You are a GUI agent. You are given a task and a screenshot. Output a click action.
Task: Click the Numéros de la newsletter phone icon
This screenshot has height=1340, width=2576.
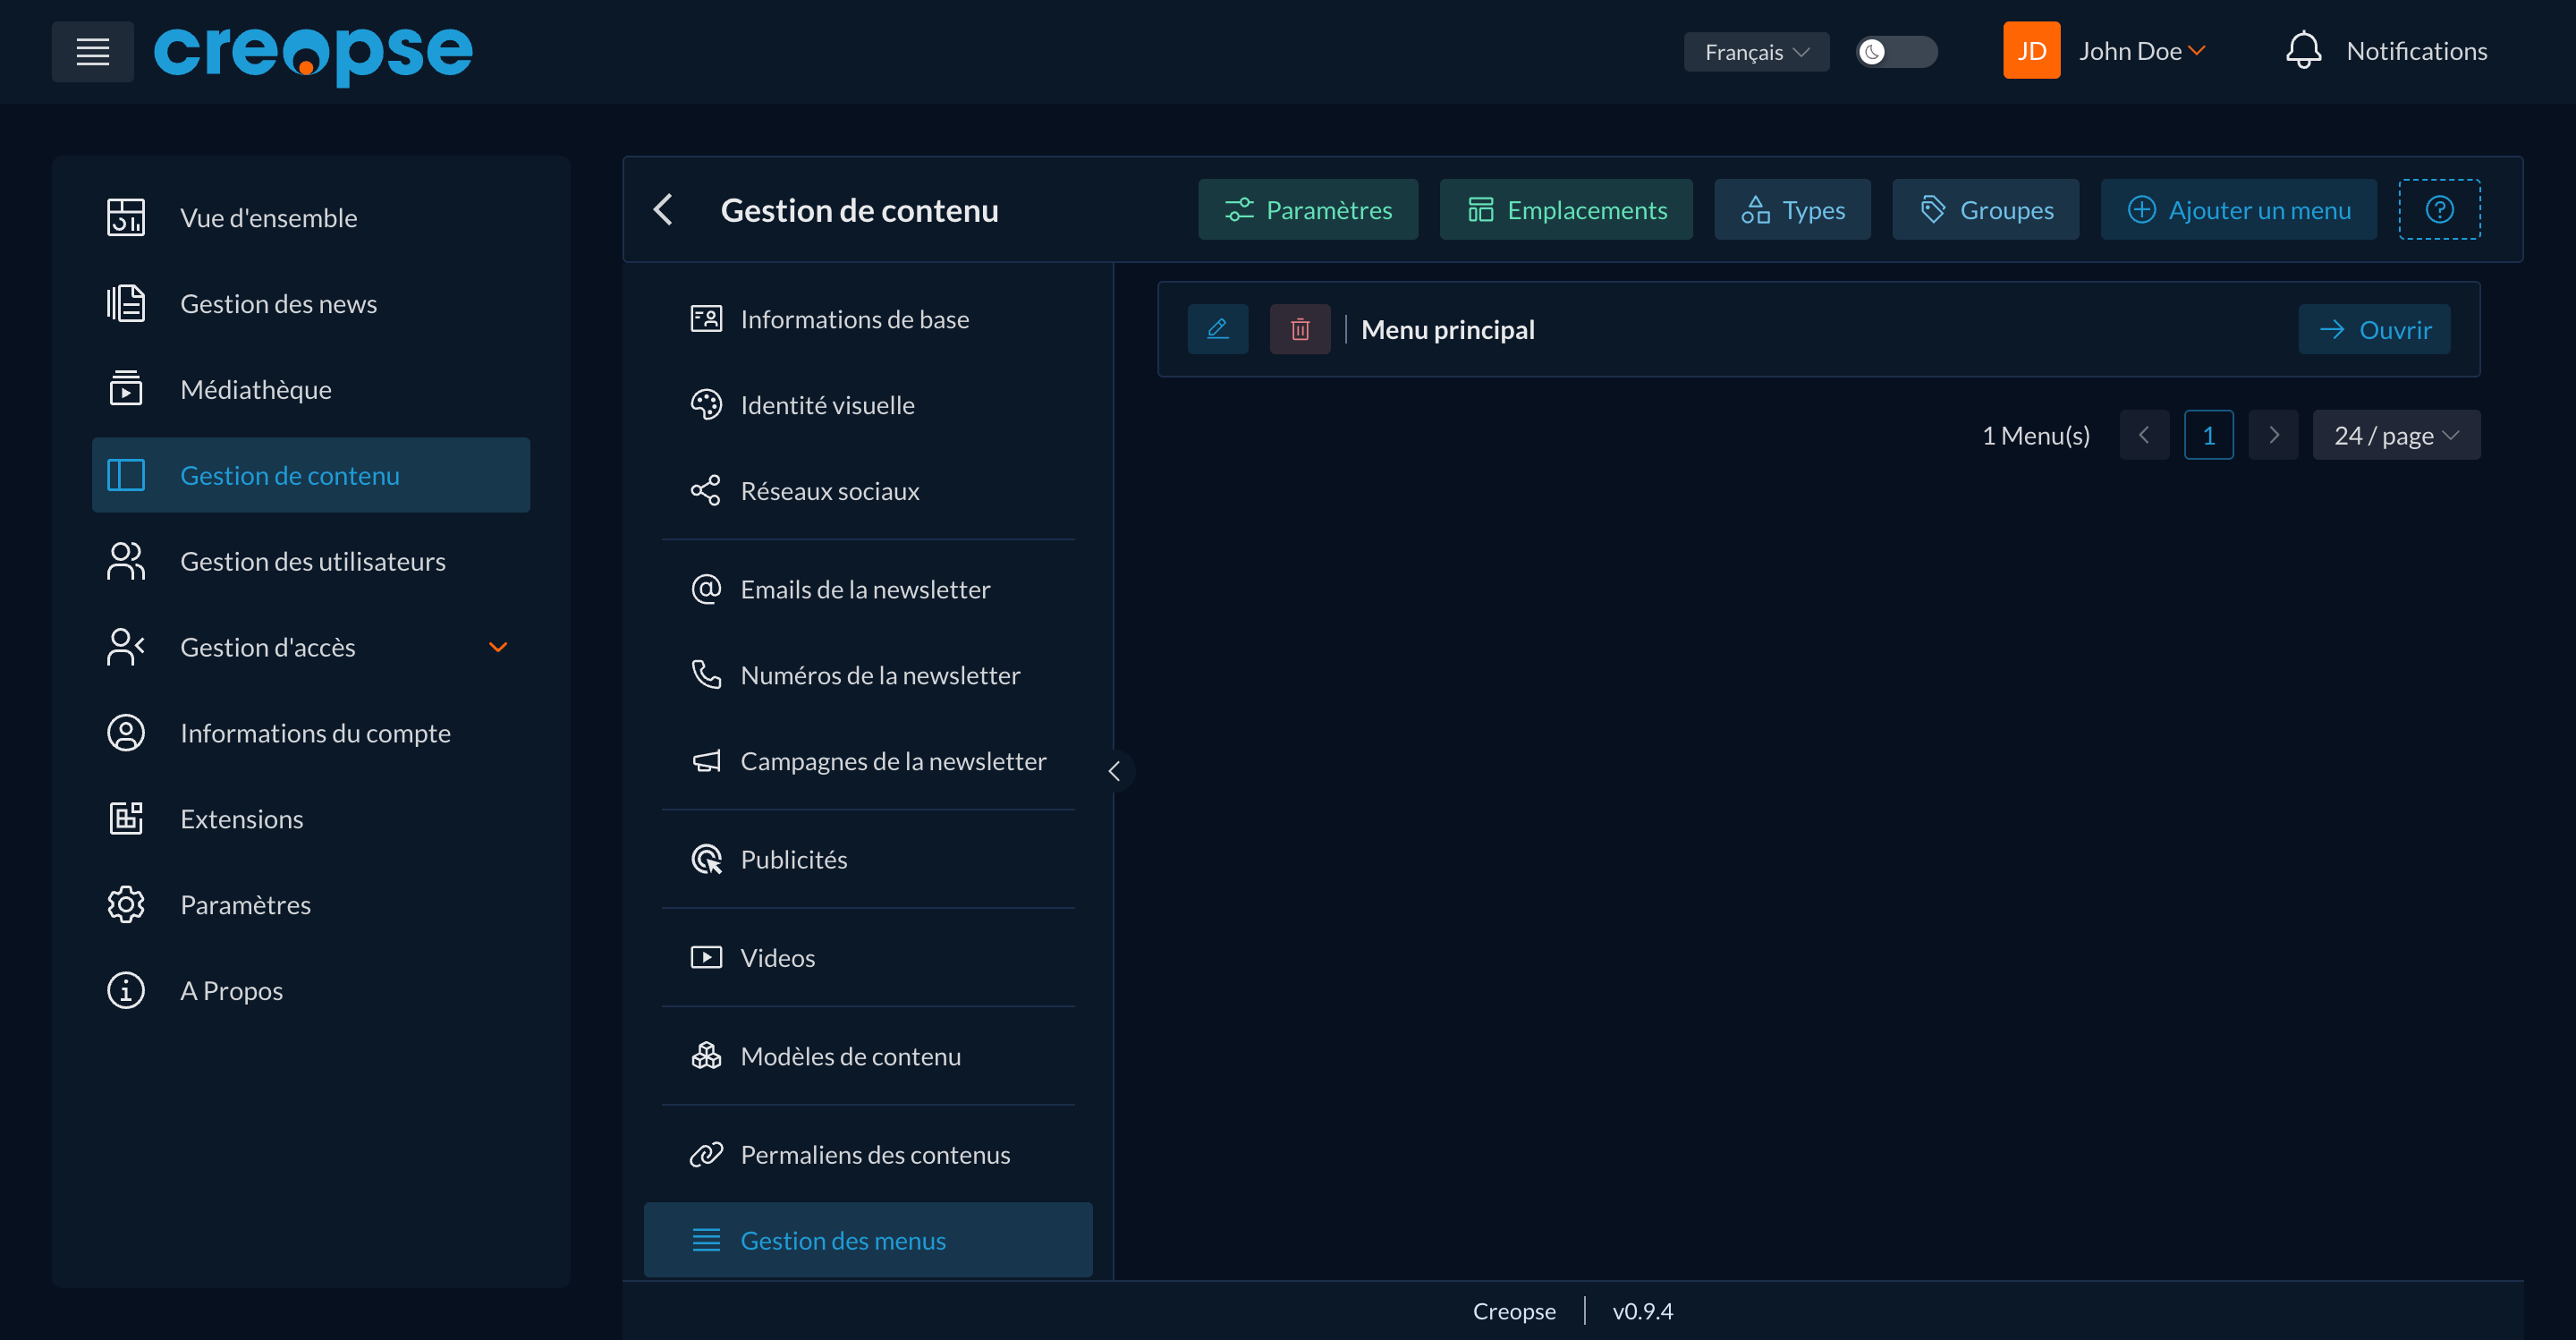coord(706,674)
